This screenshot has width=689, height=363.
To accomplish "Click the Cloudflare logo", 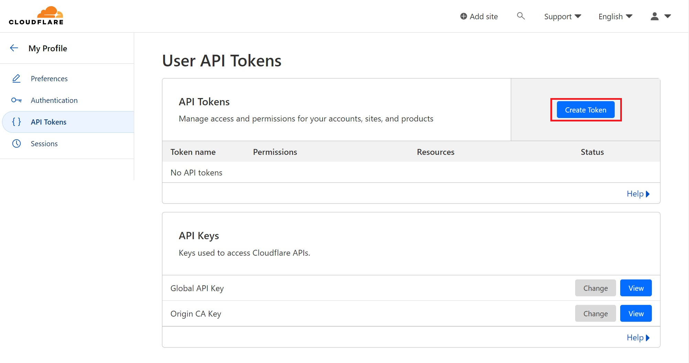I will (x=36, y=15).
